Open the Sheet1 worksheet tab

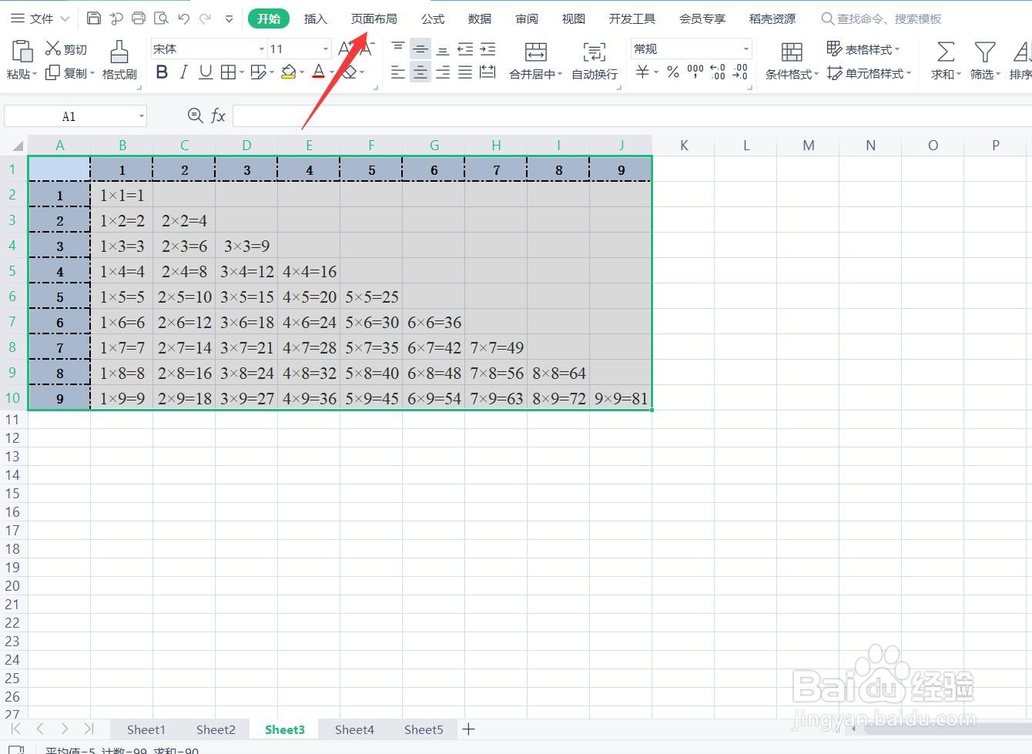(146, 729)
